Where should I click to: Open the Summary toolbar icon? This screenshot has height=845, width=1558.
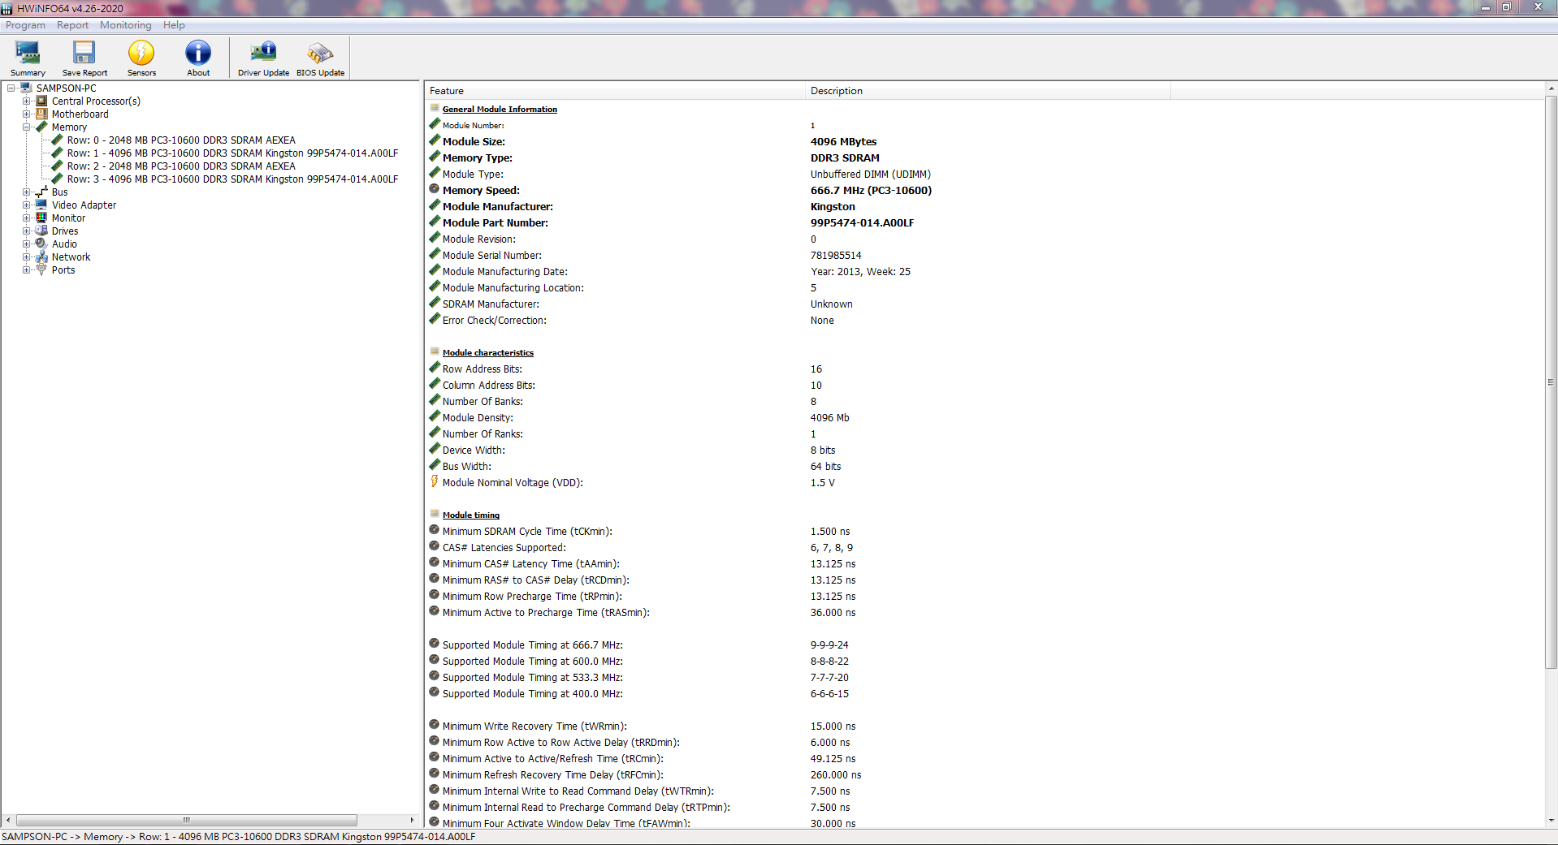click(28, 58)
